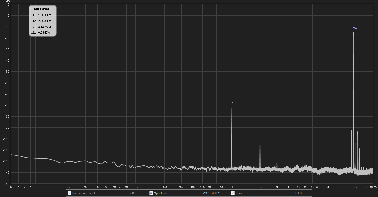Toggle the Peak trace checkbox
This screenshot has height=197, width=378.
[233, 193]
